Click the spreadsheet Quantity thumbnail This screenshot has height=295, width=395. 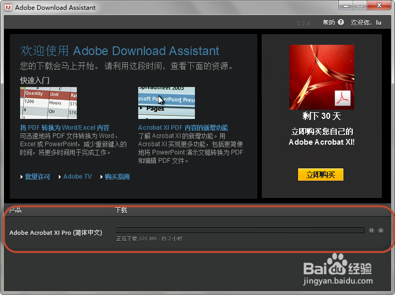pyautogui.click(x=48, y=103)
